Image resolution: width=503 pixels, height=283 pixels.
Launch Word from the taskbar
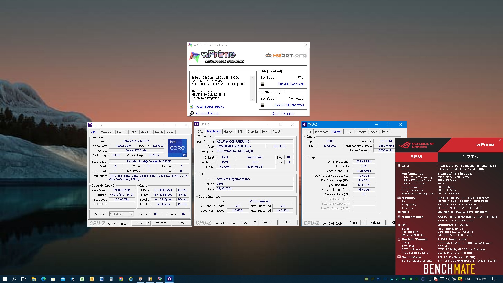click(102, 279)
